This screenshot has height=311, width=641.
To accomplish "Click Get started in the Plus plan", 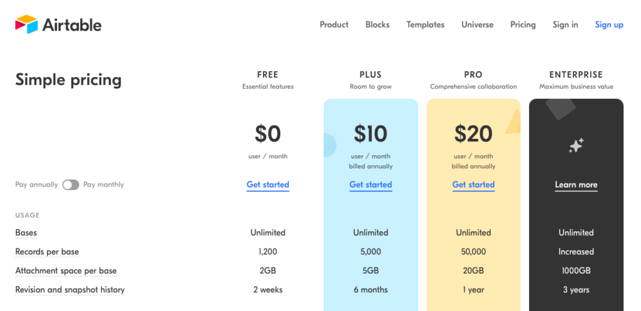I will [x=371, y=185].
